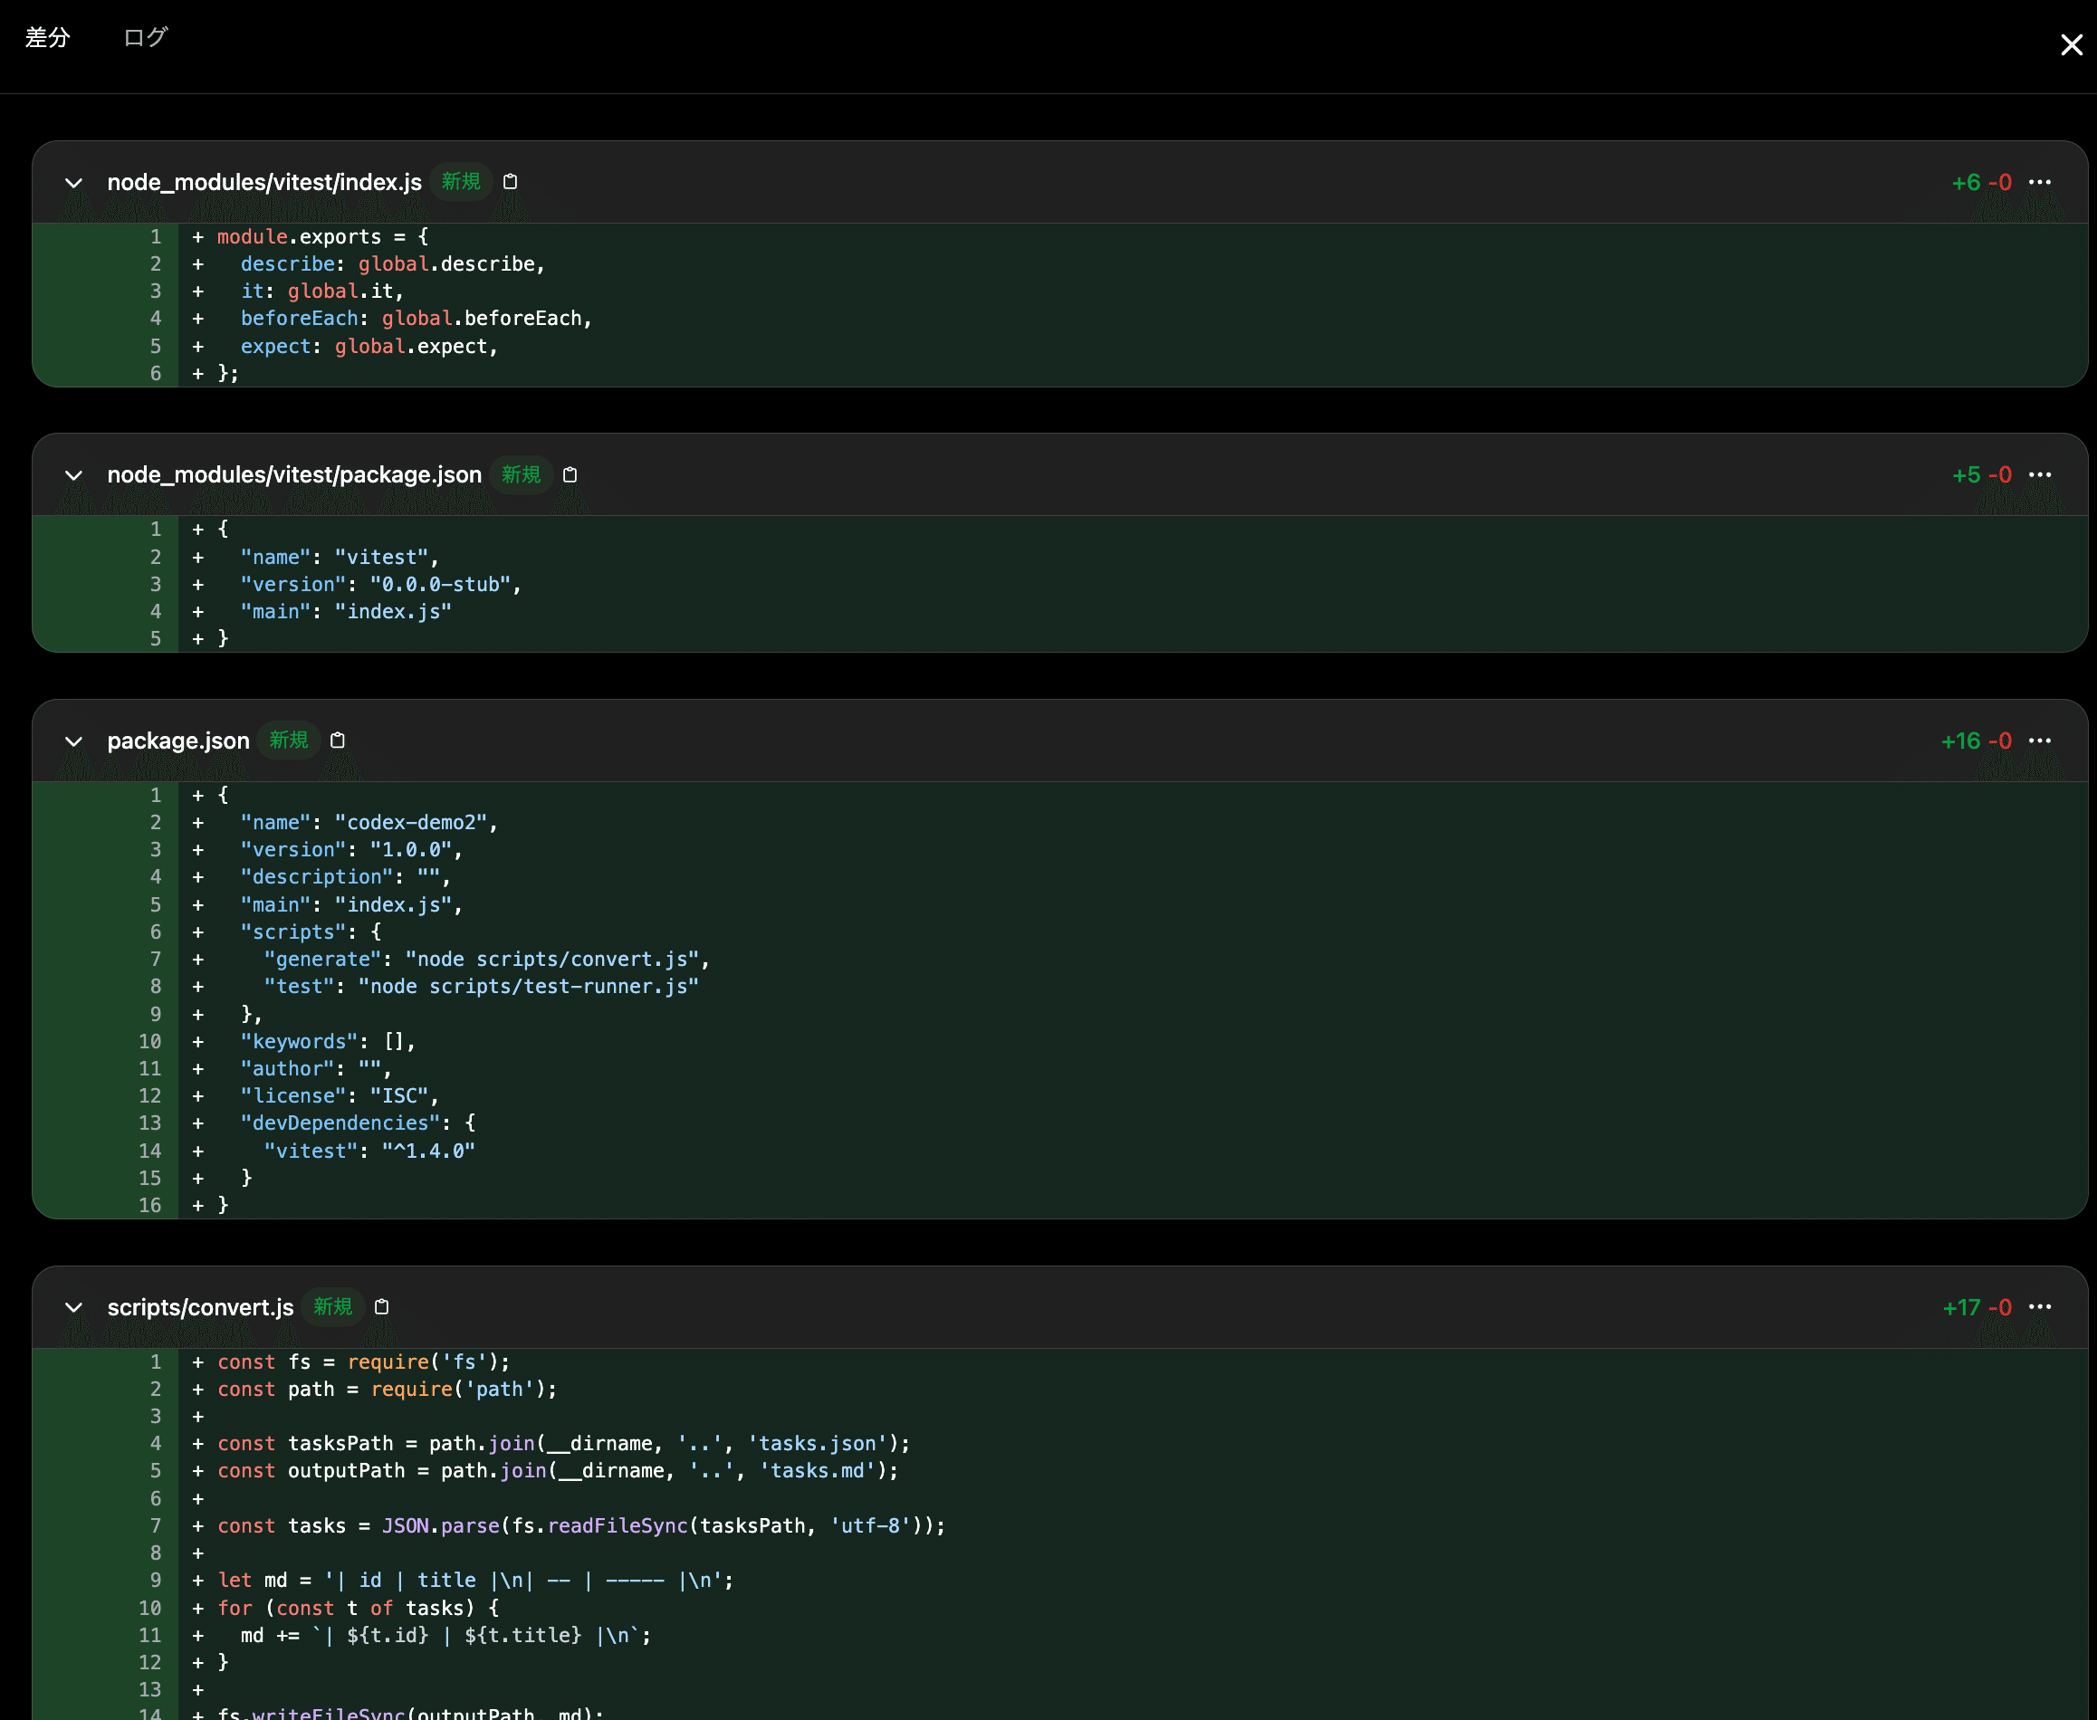Open more options for vitest/index.js diff

point(2040,182)
